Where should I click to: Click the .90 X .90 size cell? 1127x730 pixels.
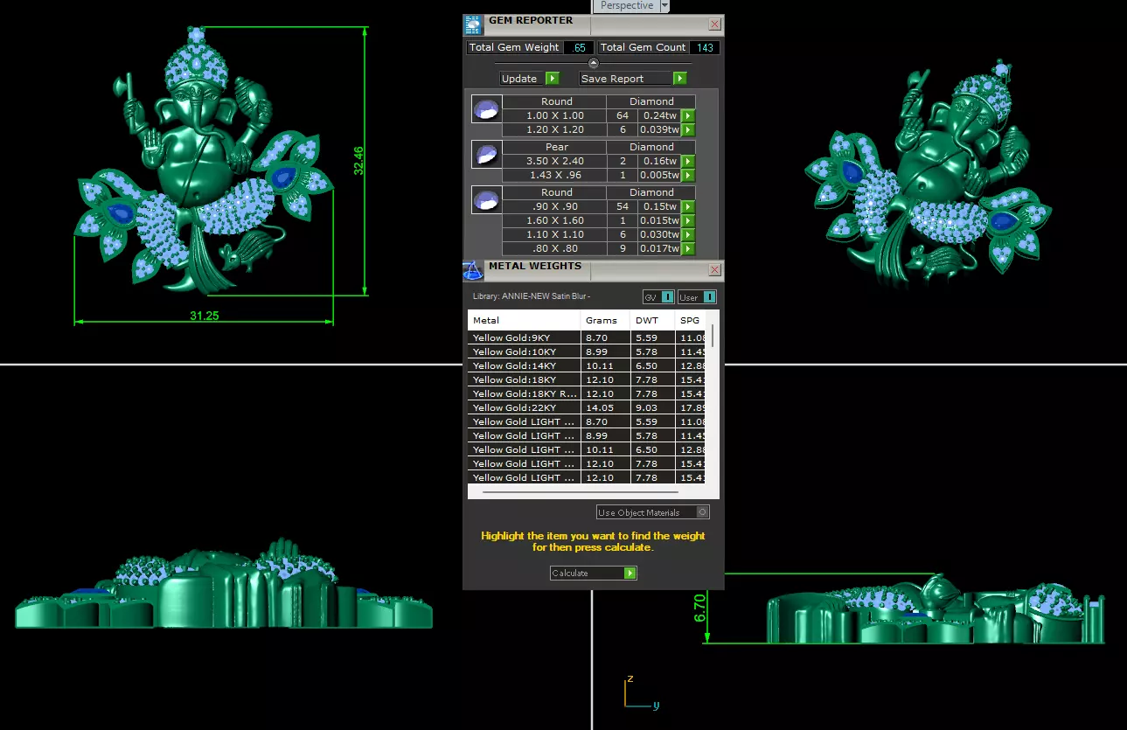click(554, 206)
